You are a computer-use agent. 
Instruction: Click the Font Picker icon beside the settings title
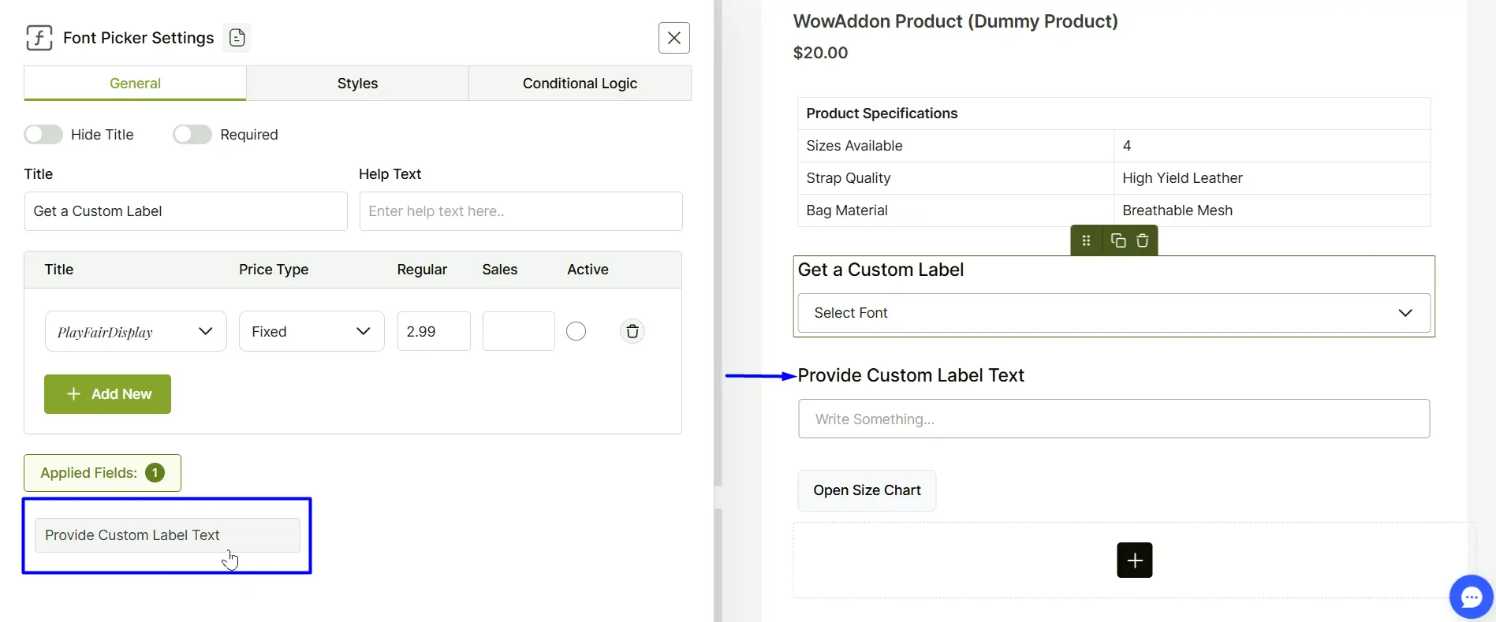(39, 38)
